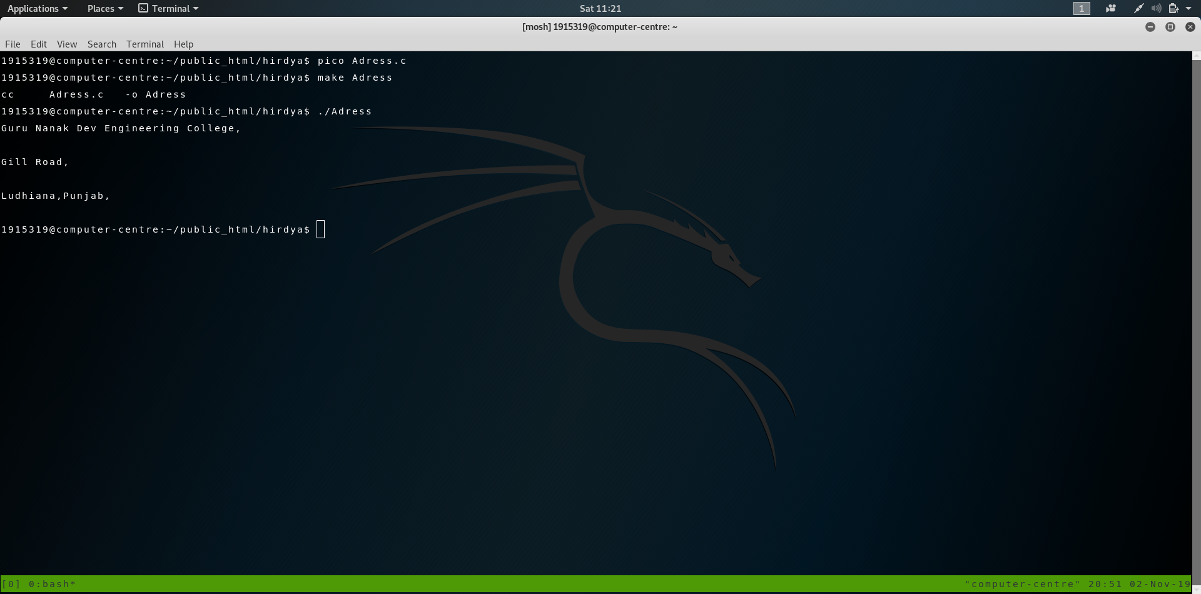
Task: Open the Places menu
Action: pos(105,8)
